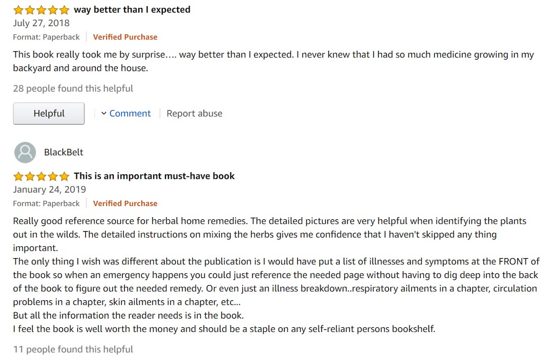Click the fifth star of the top review

point(65,10)
